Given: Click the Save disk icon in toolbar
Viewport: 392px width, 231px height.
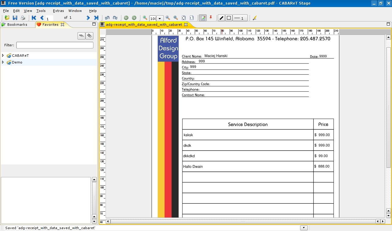Looking at the screenshot, I should (x=15, y=18).
